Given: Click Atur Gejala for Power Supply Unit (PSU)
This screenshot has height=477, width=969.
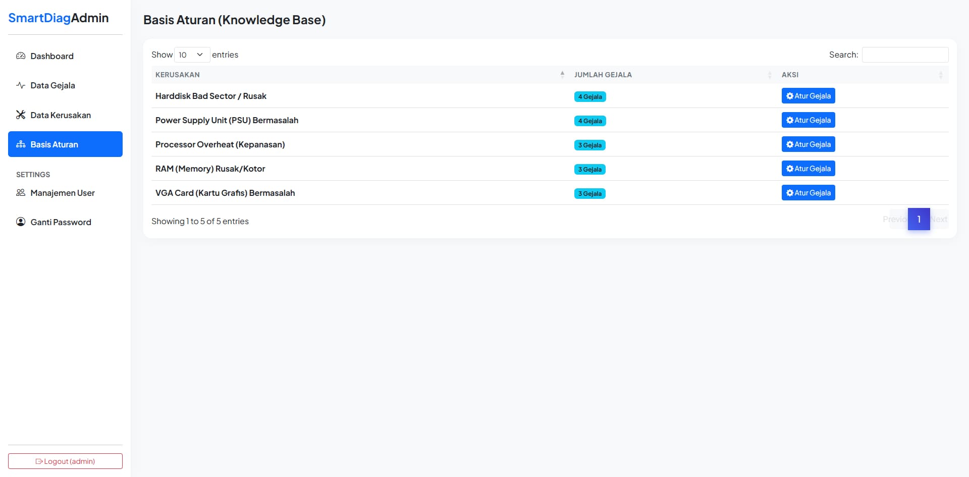Looking at the screenshot, I should (808, 120).
